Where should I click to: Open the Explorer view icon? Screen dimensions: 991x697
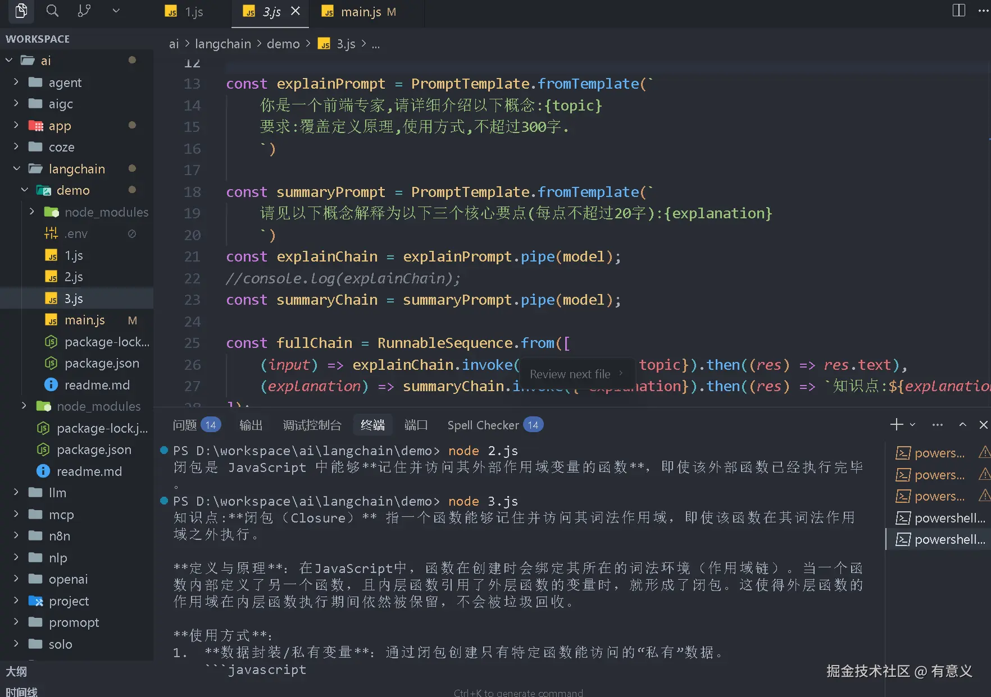[21, 11]
